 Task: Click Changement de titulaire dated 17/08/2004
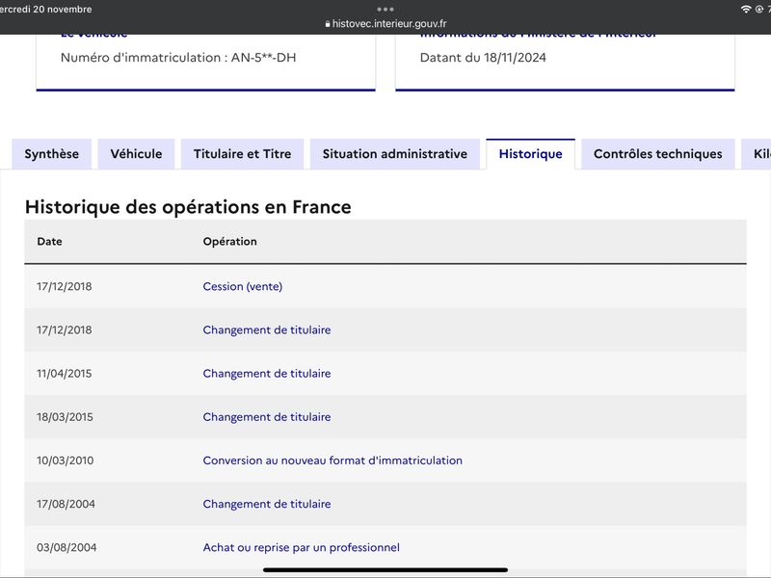tap(267, 504)
